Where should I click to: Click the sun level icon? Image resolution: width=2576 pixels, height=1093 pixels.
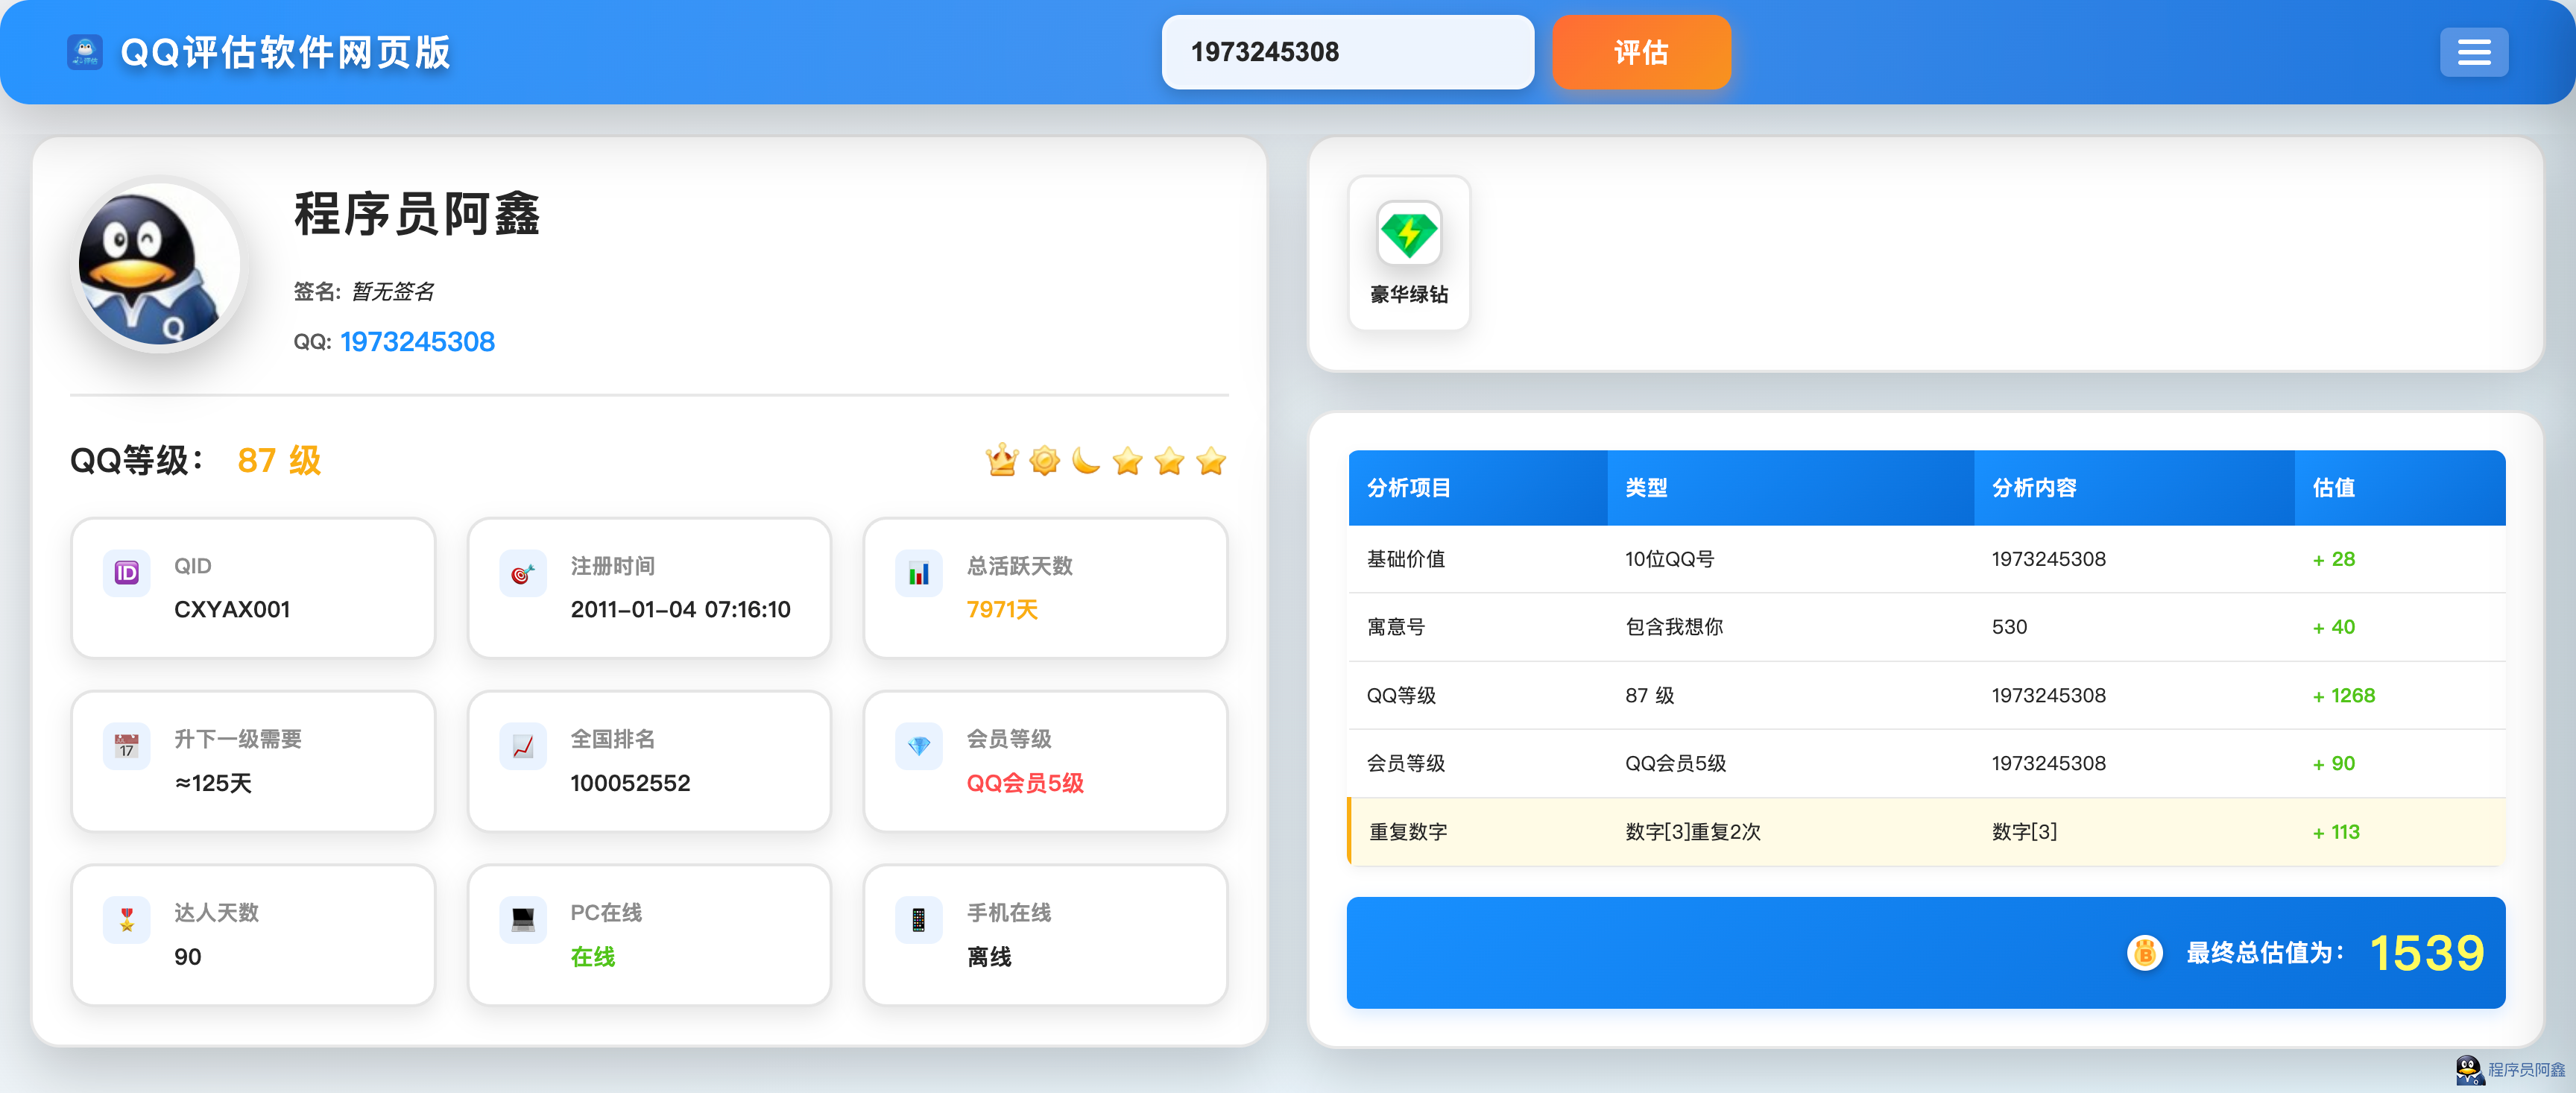coord(1044,460)
